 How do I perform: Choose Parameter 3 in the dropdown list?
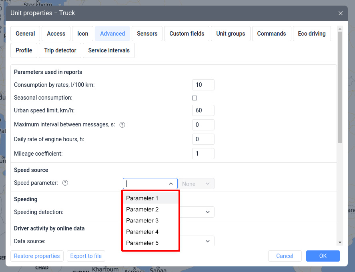pos(142,220)
